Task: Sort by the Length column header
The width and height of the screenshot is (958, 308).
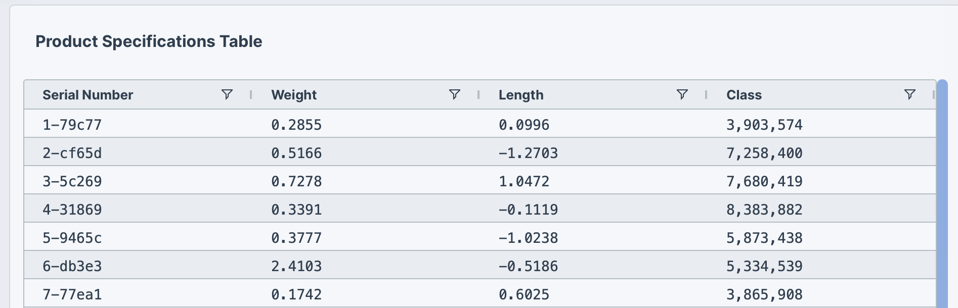Action: [521, 94]
